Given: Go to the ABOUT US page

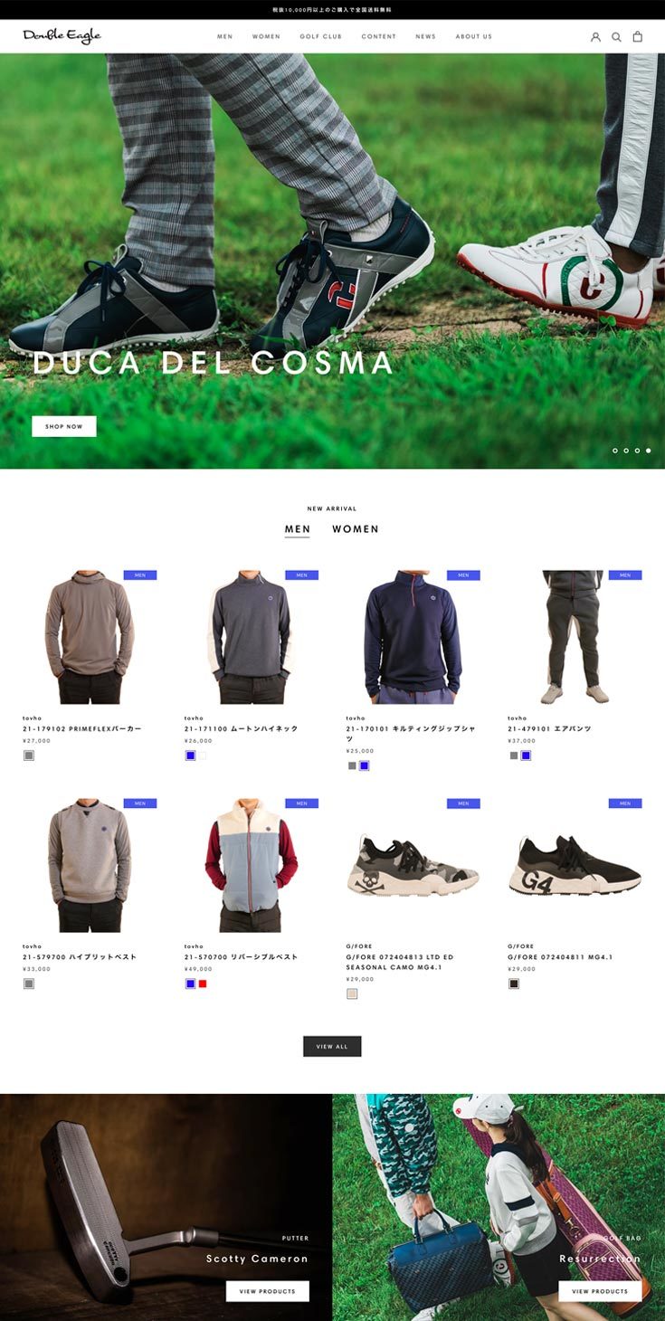Looking at the screenshot, I should tap(473, 37).
